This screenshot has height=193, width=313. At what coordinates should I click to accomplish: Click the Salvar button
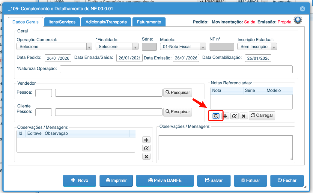coord(214,180)
